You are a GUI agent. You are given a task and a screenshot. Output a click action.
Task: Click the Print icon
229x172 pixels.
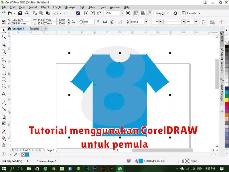click(x=27, y=13)
